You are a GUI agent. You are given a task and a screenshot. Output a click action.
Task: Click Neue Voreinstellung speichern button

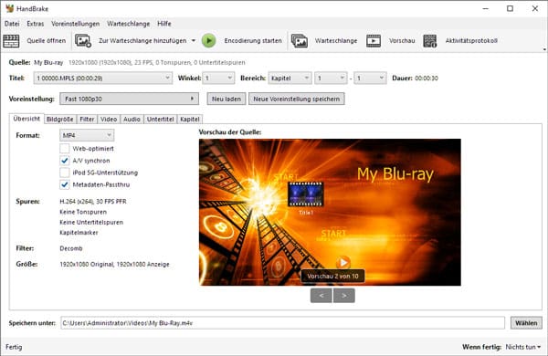(x=296, y=99)
